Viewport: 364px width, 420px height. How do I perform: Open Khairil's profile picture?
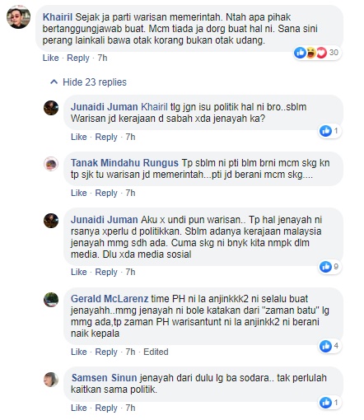click(18, 17)
